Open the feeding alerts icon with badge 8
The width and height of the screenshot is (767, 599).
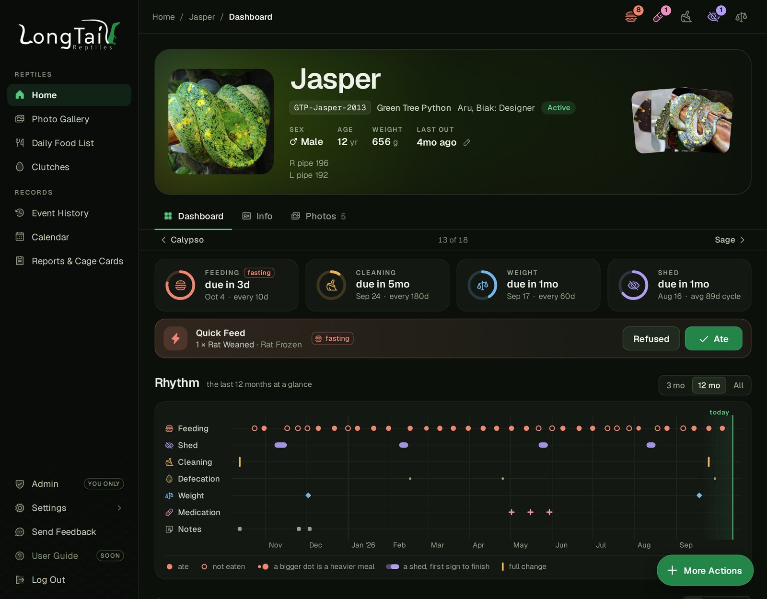631,17
